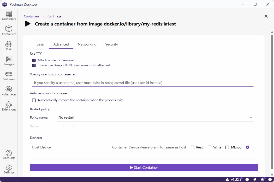Uncheck Attach a pseudo terminal

pos(34,60)
